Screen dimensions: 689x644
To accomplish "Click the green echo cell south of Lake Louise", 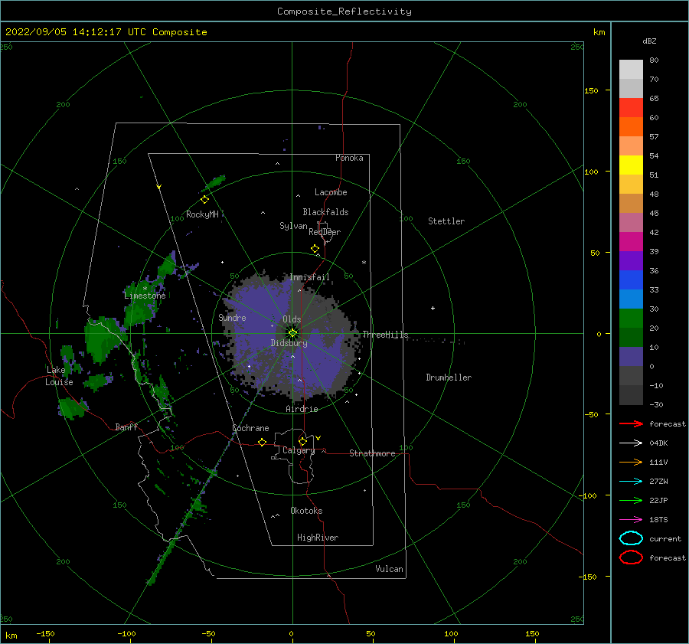I will (x=72, y=407).
